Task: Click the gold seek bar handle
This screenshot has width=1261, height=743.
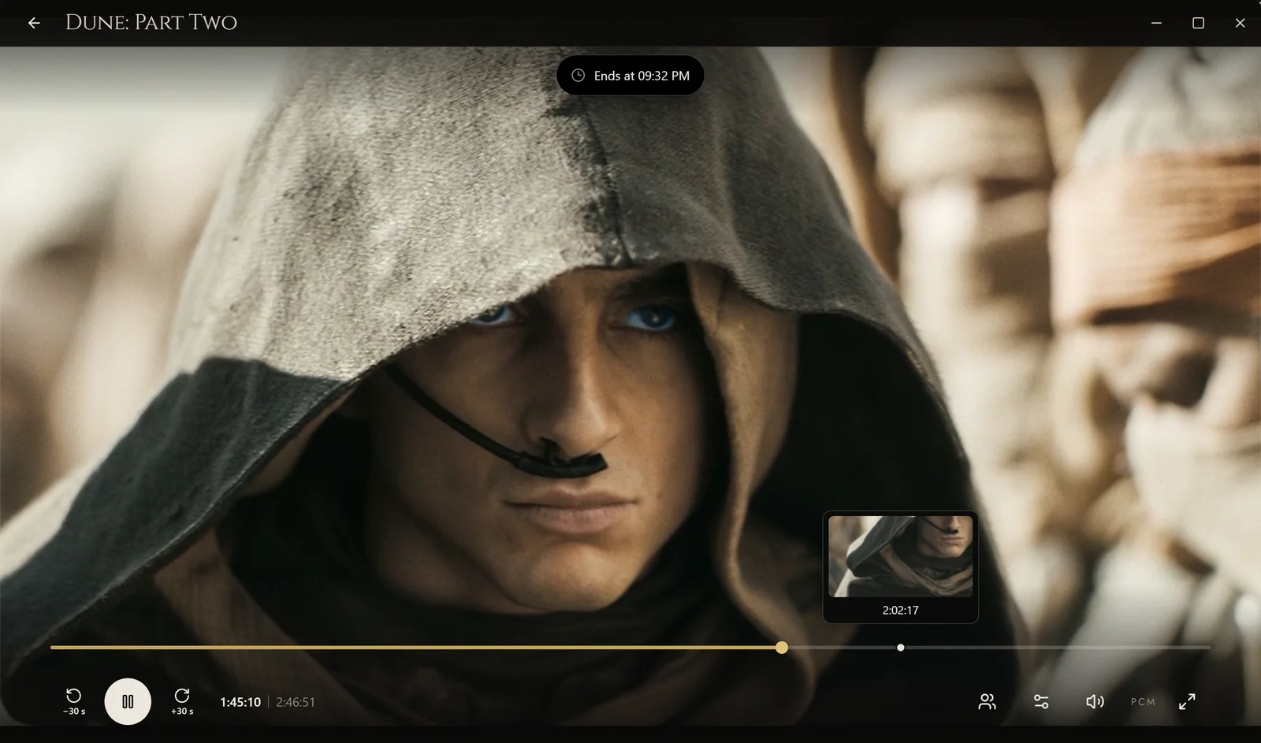Action: 781,648
